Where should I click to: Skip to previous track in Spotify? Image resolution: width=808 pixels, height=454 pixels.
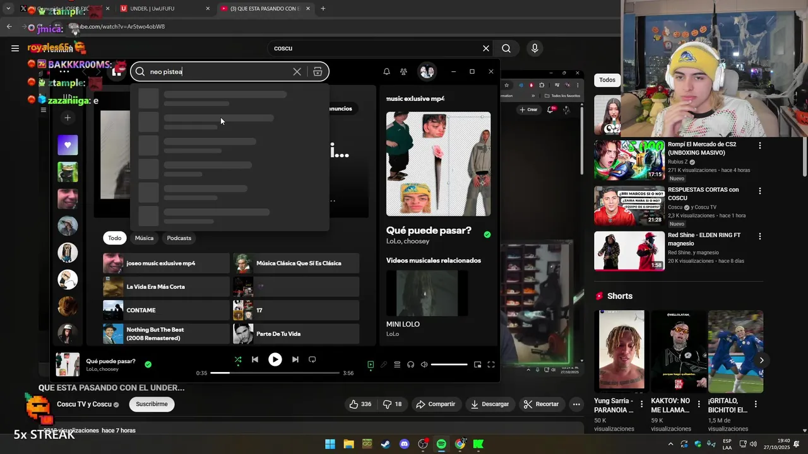pos(255,359)
